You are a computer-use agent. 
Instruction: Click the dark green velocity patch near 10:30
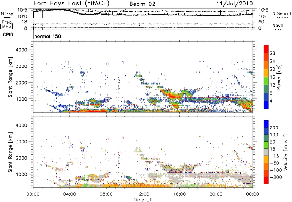(x=128, y=177)
